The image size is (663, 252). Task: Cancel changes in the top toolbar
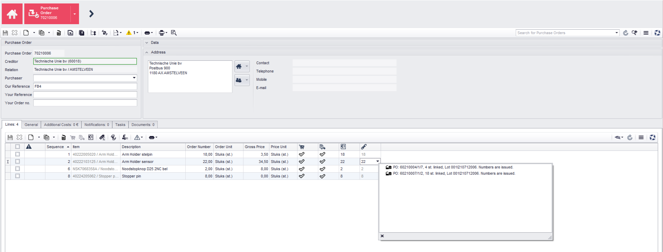15,33
